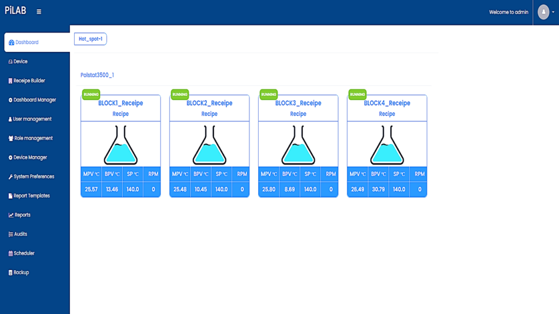Click the BLOCK1 flask icon
This screenshot has width=559, height=314.
pos(121,145)
